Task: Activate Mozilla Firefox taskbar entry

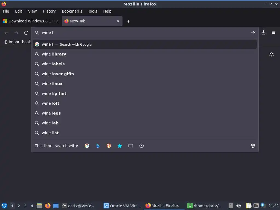Action: (164, 206)
